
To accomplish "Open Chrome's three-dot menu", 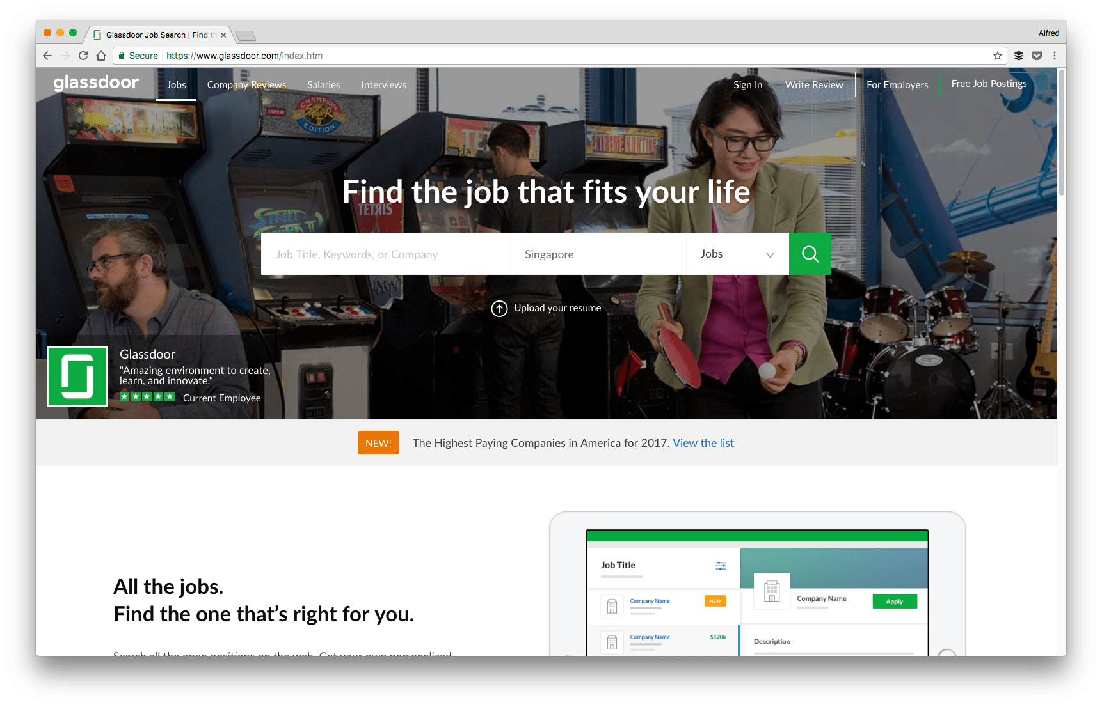I will [x=1055, y=56].
